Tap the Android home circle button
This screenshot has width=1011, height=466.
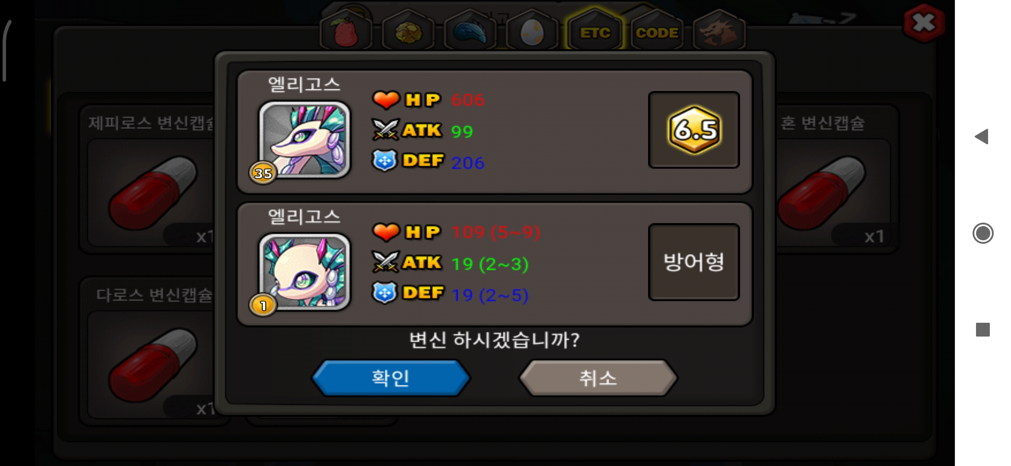(x=983, y=233)
